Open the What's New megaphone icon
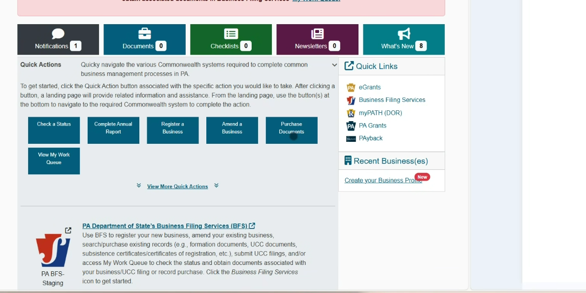The width and height of the screenshot is (586, 293). 403,33
